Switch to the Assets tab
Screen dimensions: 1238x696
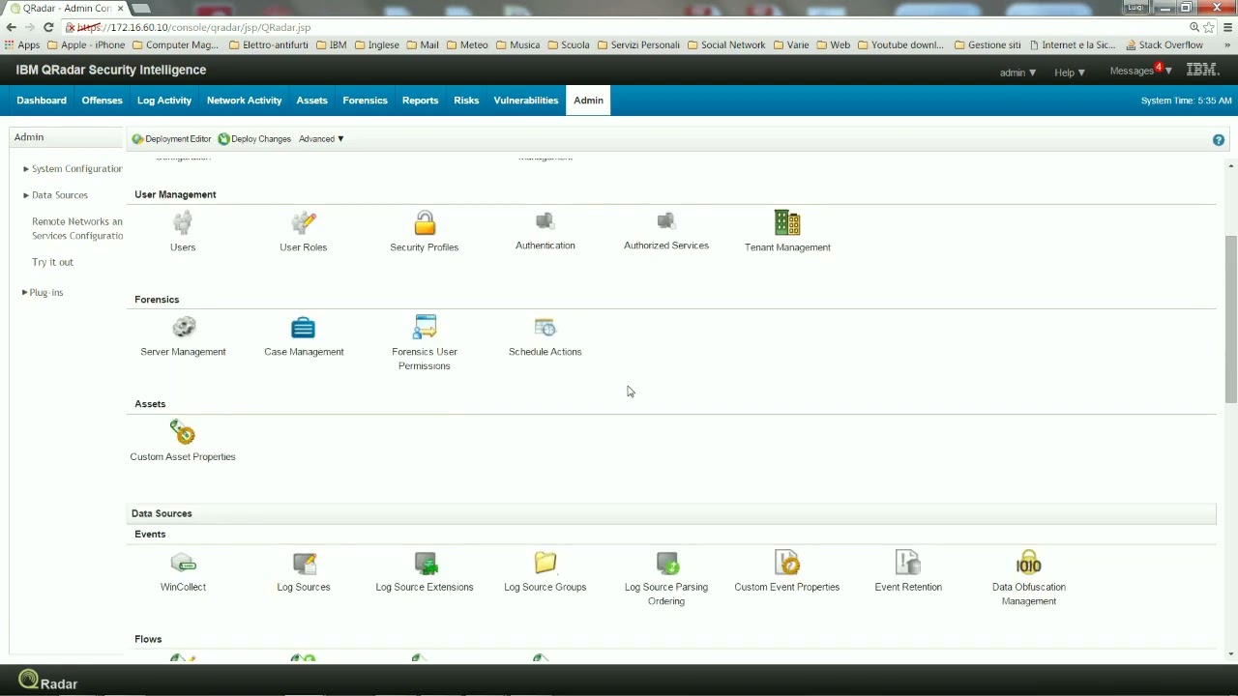311,101
